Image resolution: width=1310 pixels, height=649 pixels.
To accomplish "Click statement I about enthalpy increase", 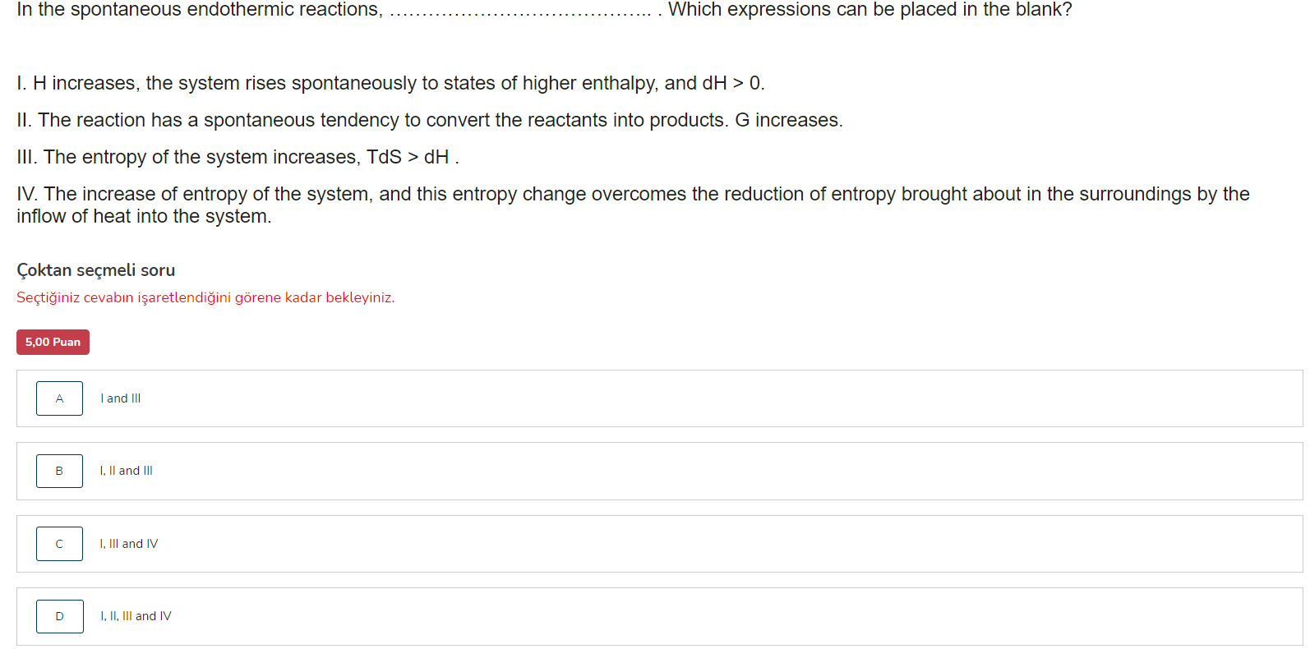I will click(x=390, y=82).
